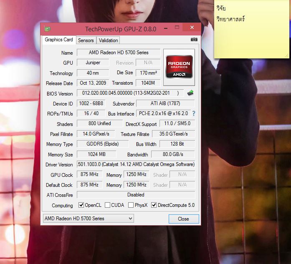Click the Transistors field 1040M
Viewport: 291px width, 264px height.
click(x=148, y=83)
